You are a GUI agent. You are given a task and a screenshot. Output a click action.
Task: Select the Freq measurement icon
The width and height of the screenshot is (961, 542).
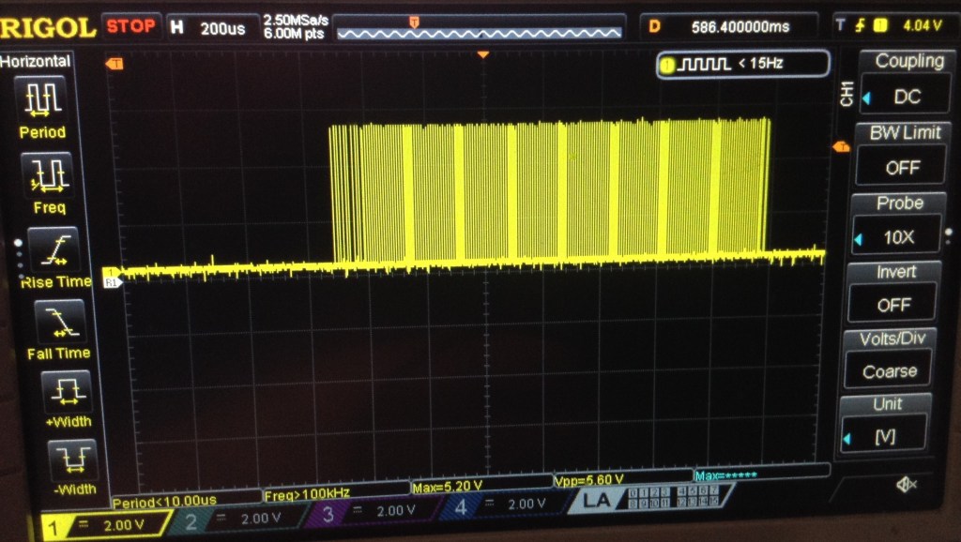(x=48, y=174)
